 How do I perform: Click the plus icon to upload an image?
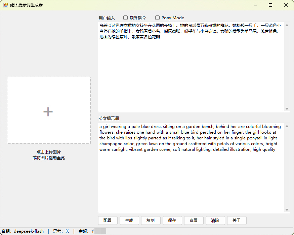click(x=48, y=112)
